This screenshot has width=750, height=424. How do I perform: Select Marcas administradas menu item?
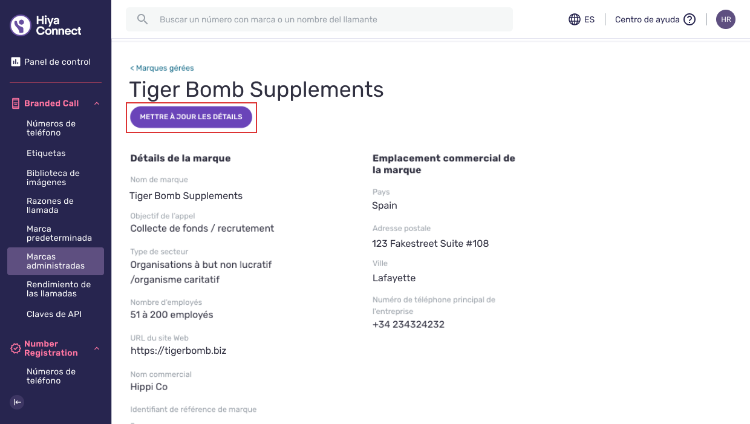coord(56,261)
